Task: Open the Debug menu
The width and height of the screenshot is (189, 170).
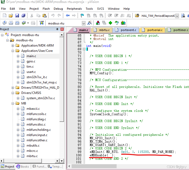Action: coord(58,9)
